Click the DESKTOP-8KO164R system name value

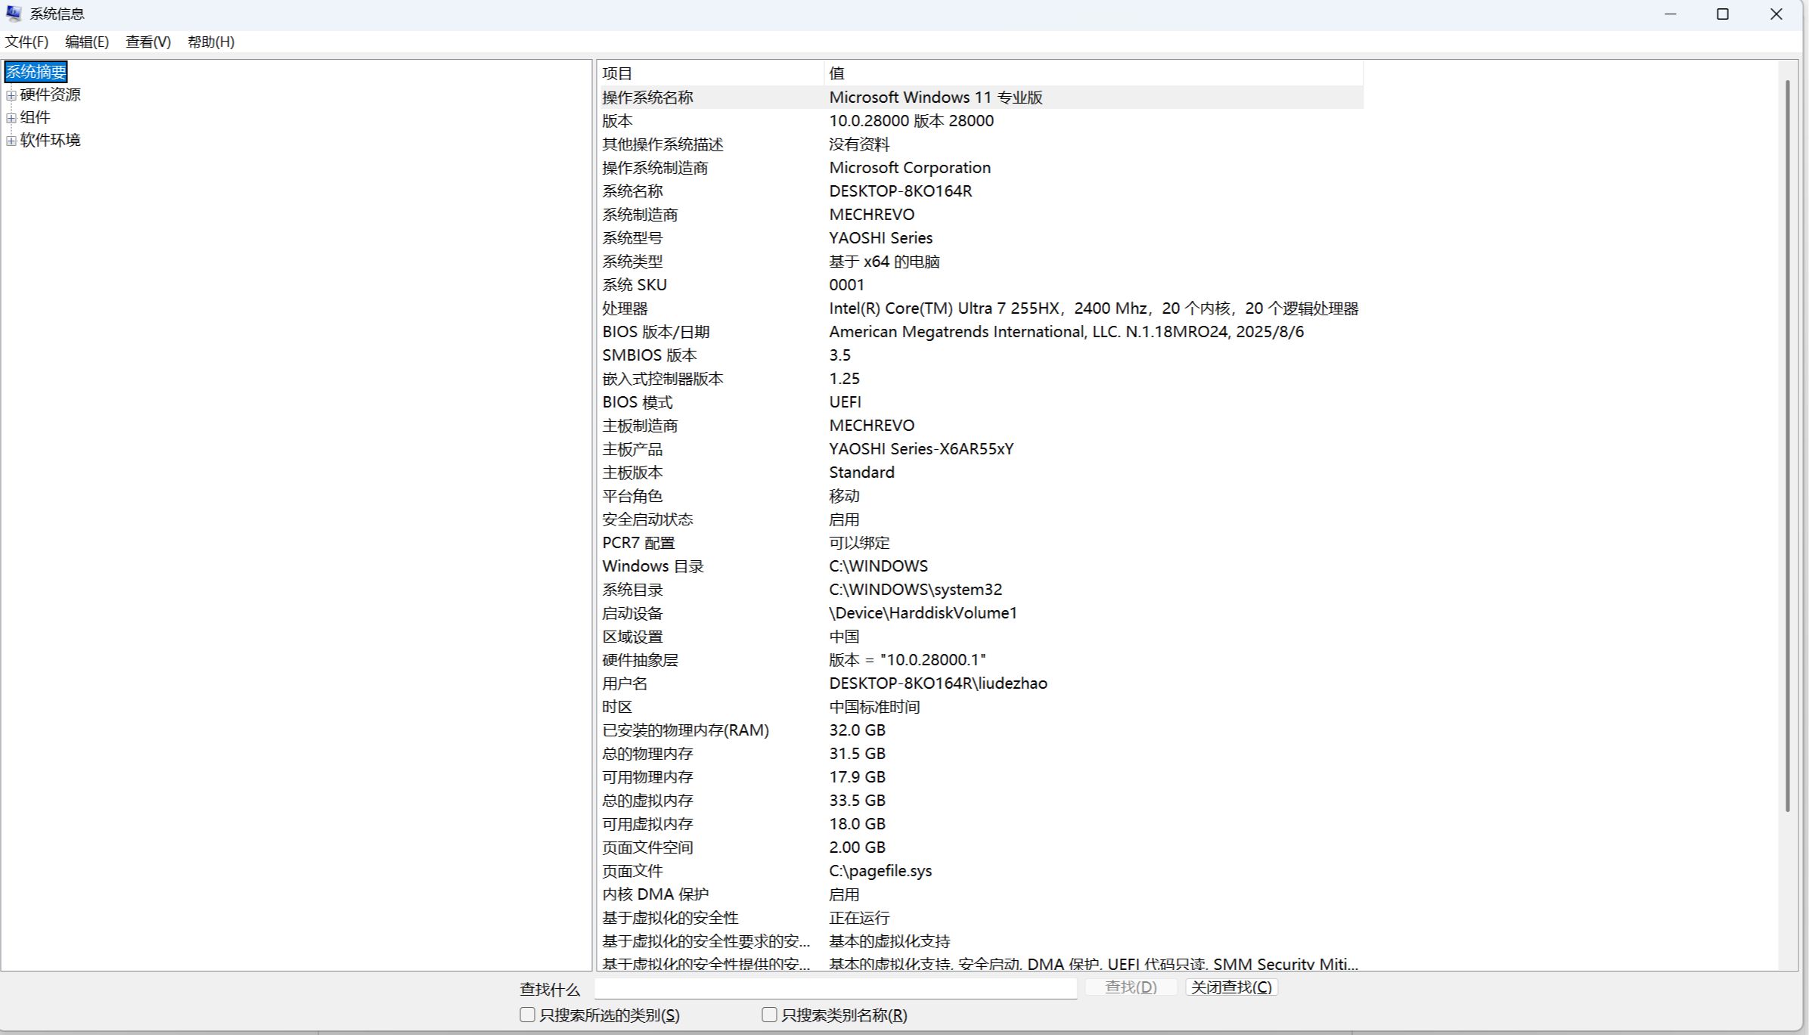901,191
